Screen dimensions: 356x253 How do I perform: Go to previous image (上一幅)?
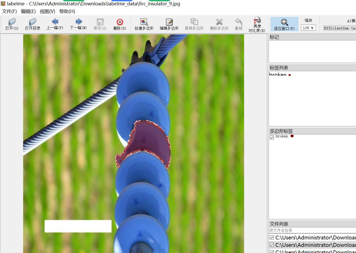(x=55, y=24)
